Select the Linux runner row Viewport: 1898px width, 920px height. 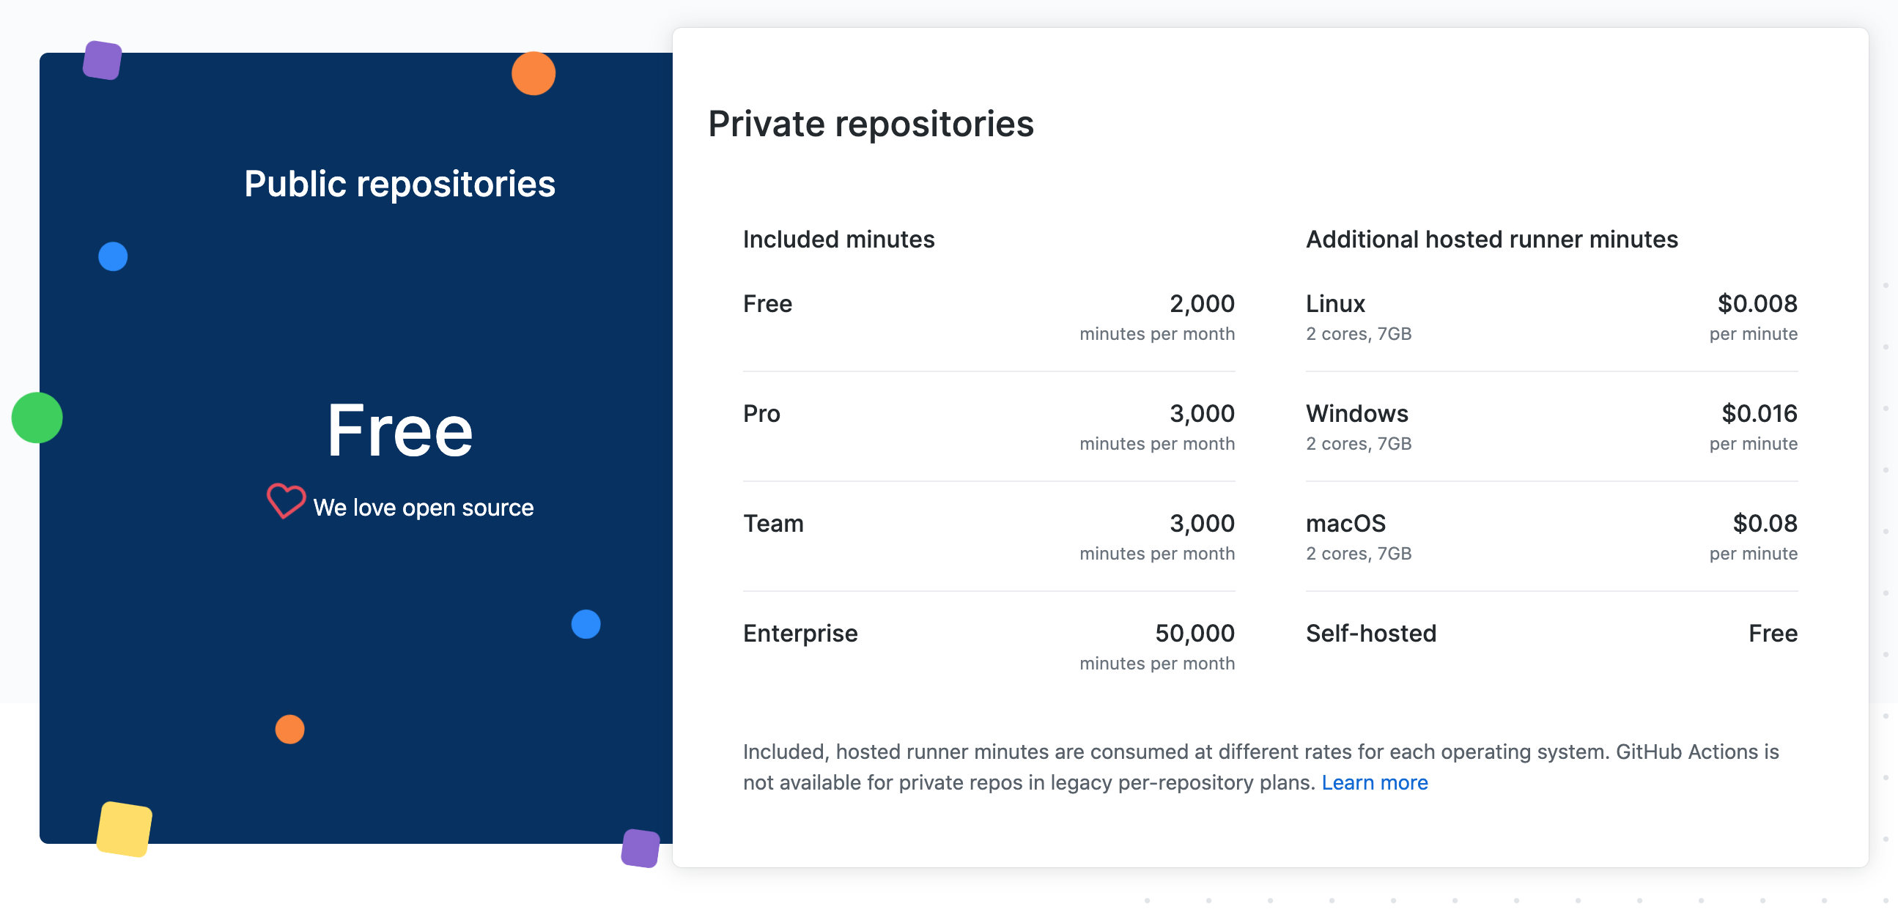click(x=1551, y=316)
